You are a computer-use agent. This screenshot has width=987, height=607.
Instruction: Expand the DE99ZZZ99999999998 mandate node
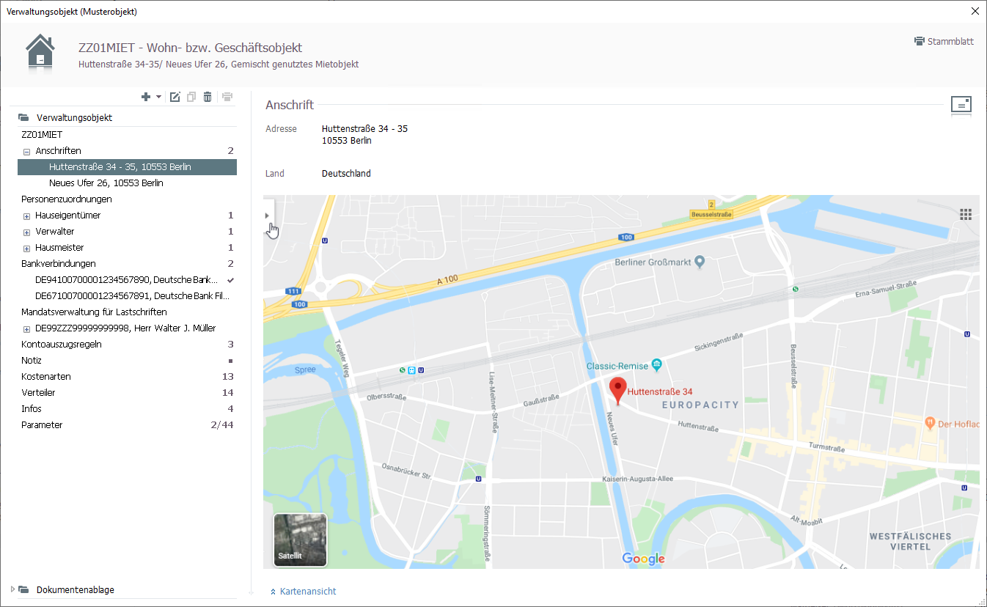(x=26, y=328)
